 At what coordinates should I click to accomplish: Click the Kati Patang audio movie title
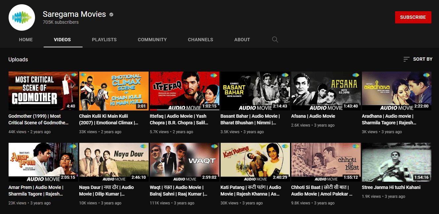250,191
